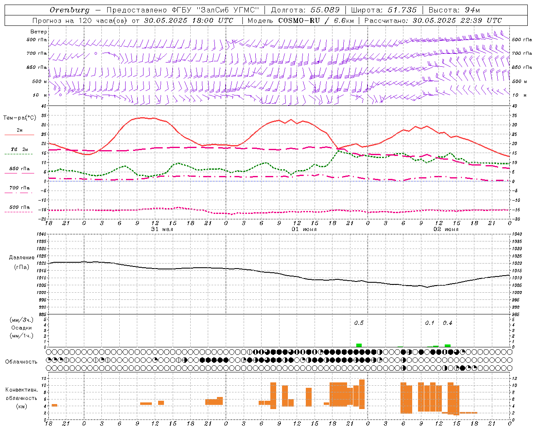Click the Рассчитано: 30.05.2025 22:39 UTC timestamp

(x=433, y=20)
